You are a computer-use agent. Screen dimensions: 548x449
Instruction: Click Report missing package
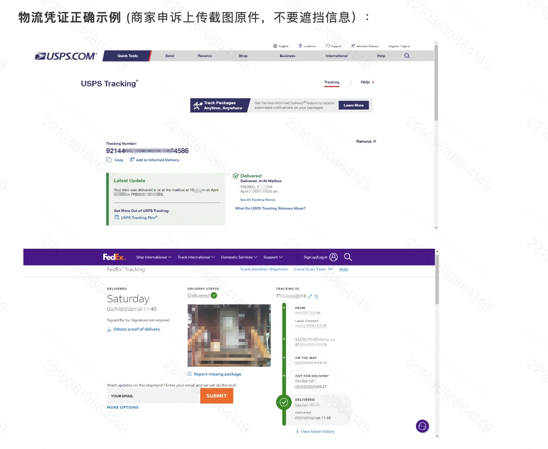coord(214,374)
